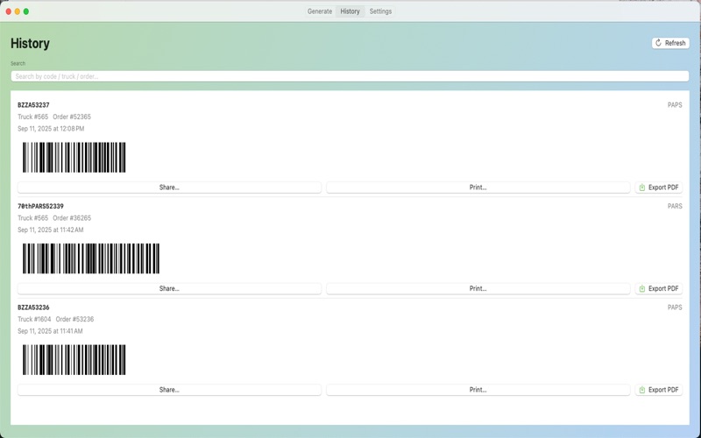The image size is (701, 438).
Task: Click the Order #52365 label
Action: click(72, 117)
